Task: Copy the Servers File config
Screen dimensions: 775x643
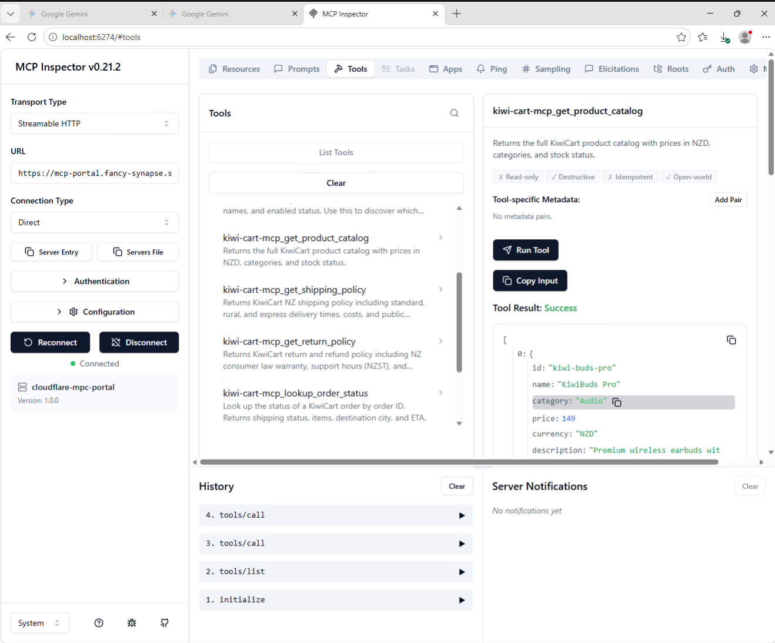Action: [x=138, y=252]
